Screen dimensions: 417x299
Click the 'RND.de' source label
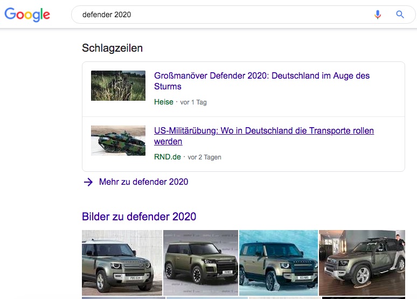click(167, 157)
